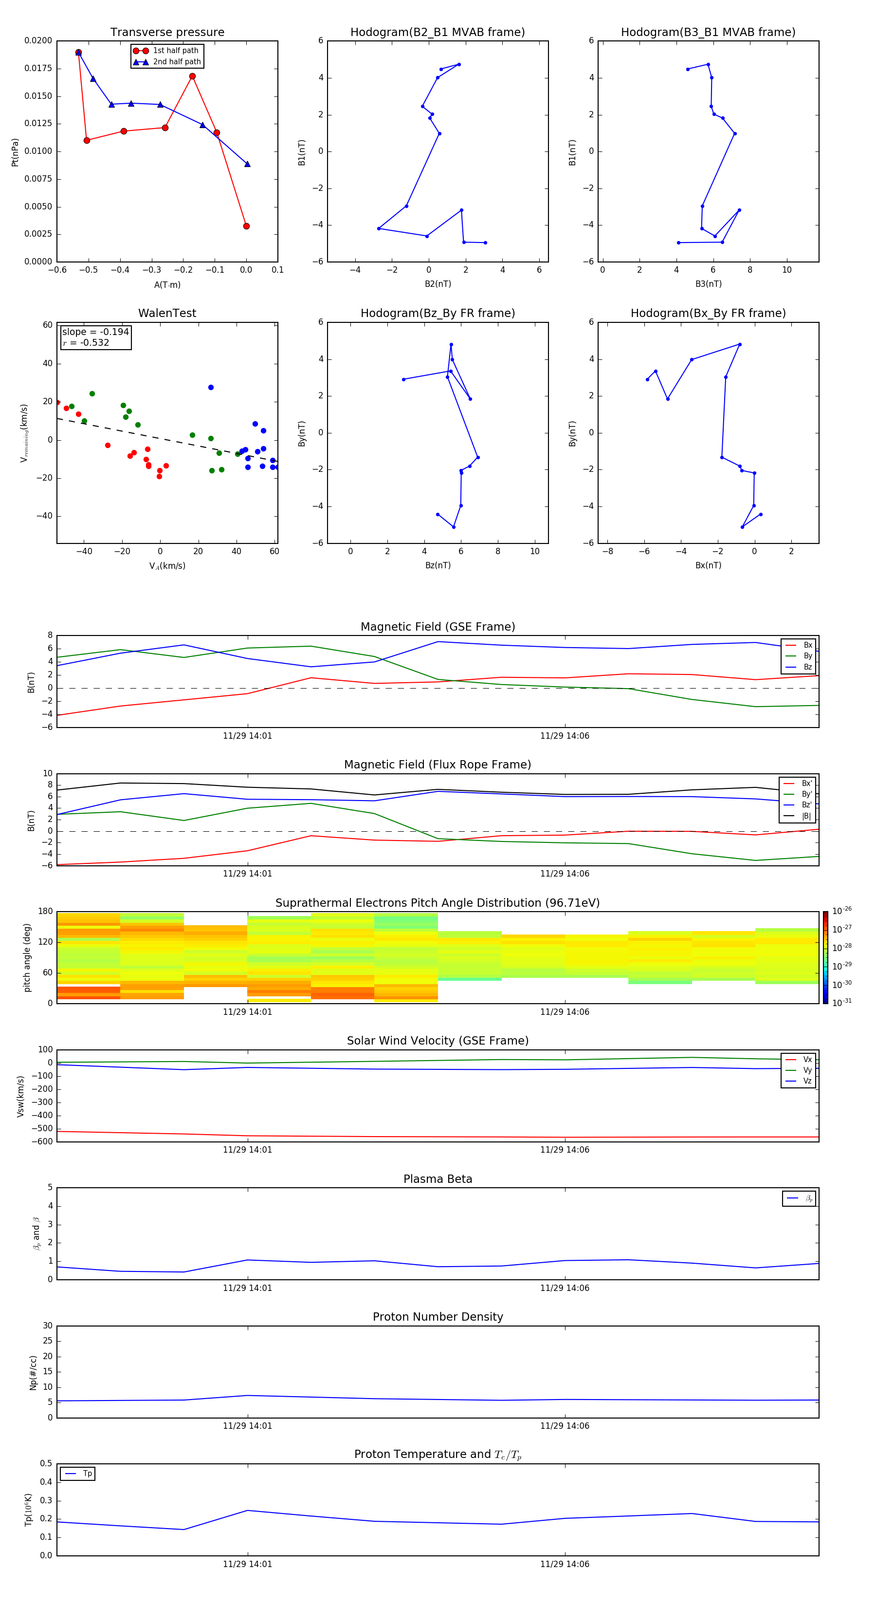Click '11/29 14:01' tick under Proton Temperature plot
The height and width of the screenshot is (1607, 876).
[x=248, y=1565]
